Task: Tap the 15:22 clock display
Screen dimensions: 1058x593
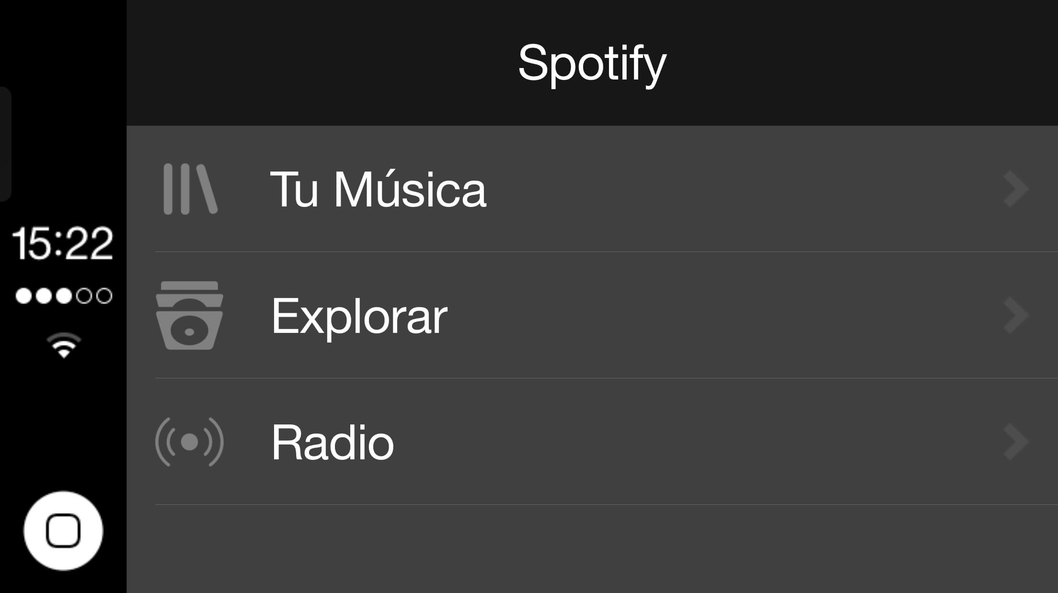Action: [63, 243]
